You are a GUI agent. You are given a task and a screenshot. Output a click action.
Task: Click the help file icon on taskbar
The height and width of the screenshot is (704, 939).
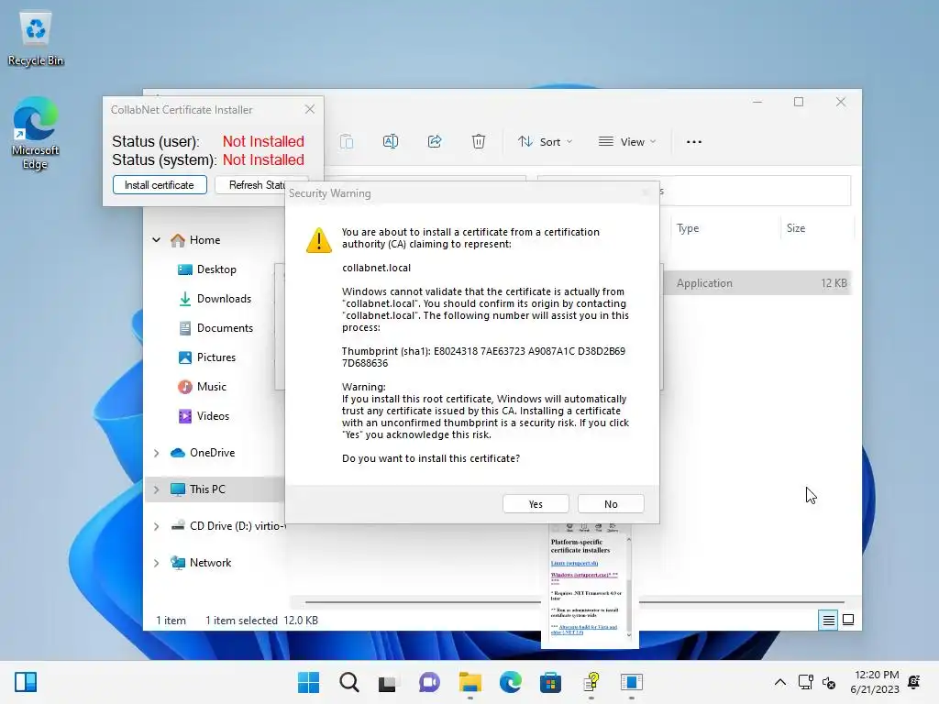coord(591,682)
